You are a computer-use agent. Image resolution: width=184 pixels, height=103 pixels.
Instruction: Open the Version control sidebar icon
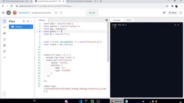[x=5, y=27]
